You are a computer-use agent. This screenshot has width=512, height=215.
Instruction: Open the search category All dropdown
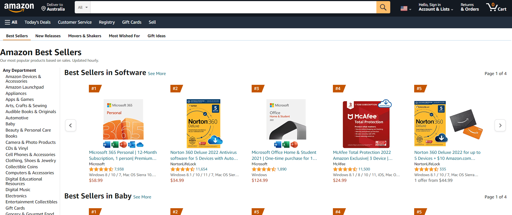[x=82, y=7]
